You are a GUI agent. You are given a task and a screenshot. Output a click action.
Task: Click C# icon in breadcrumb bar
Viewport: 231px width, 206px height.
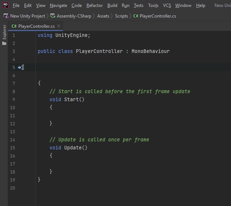point(136,16)
